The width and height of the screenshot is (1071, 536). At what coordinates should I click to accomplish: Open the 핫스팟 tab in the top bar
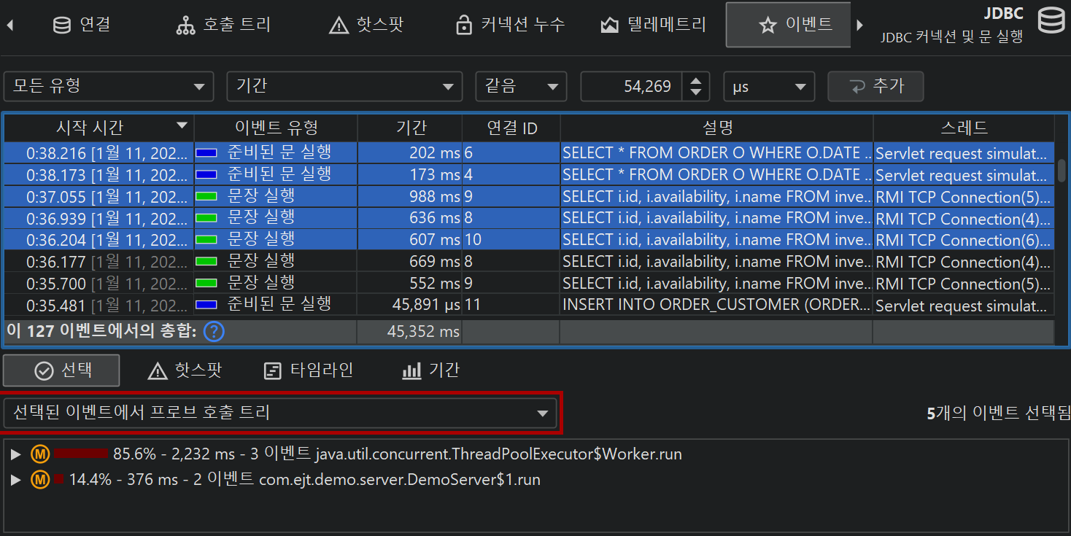coord(366,25)
